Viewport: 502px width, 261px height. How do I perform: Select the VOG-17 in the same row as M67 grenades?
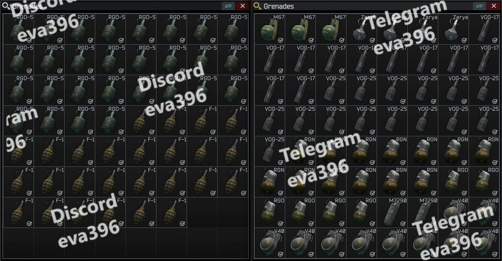pos(485,29)
